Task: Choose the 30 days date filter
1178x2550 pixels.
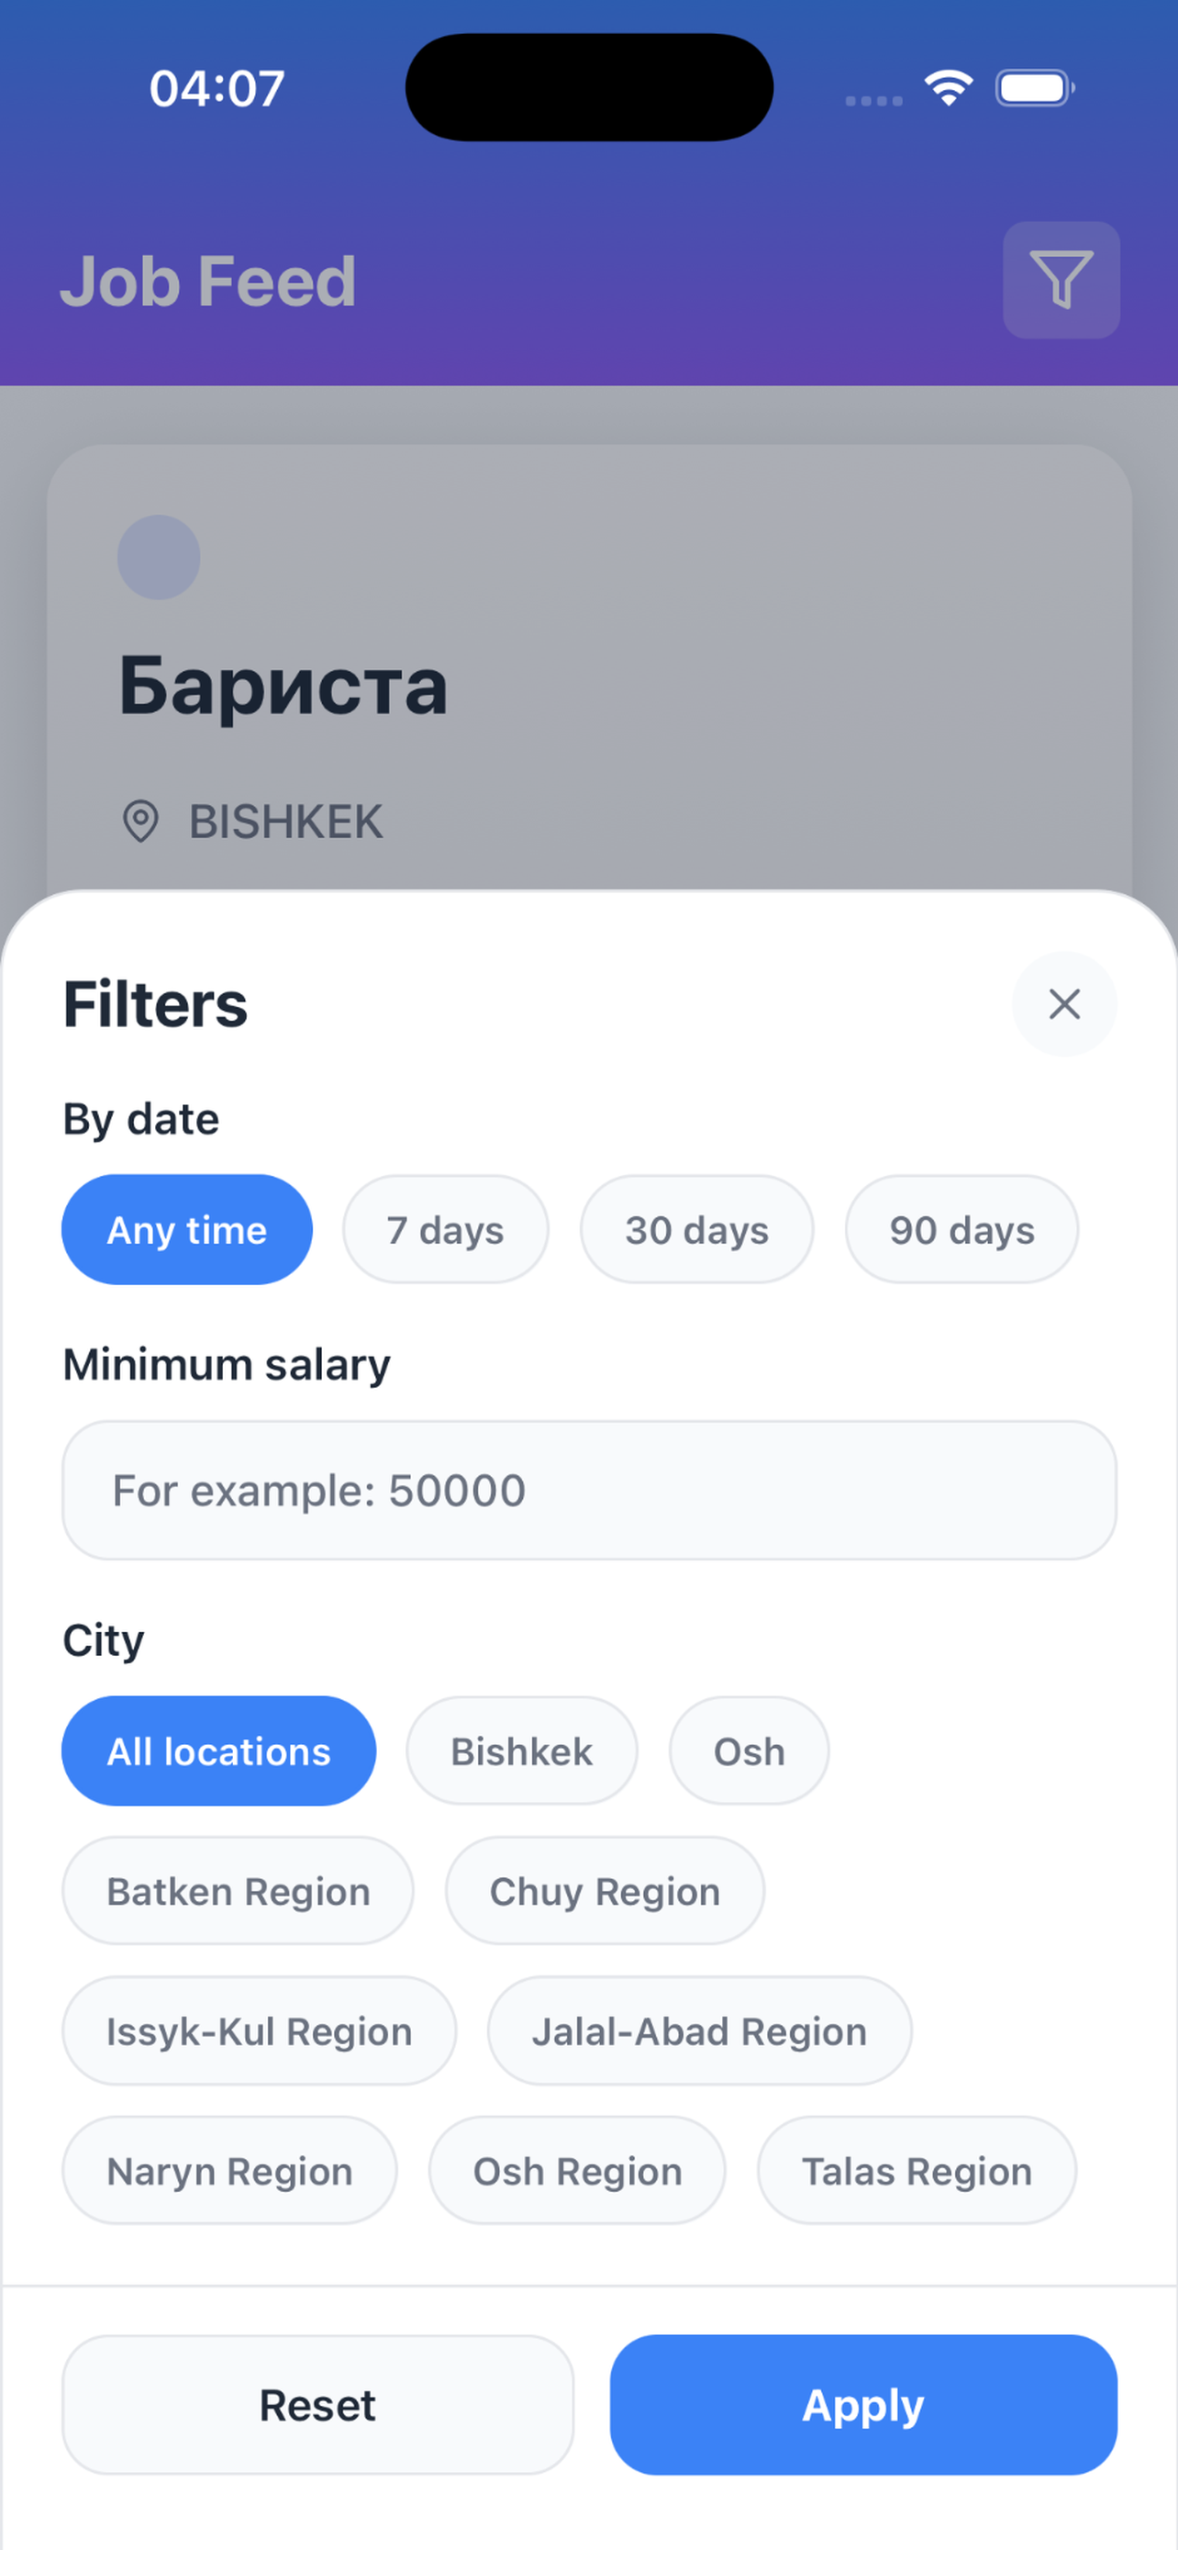Action: click(x=696, y=1229)
